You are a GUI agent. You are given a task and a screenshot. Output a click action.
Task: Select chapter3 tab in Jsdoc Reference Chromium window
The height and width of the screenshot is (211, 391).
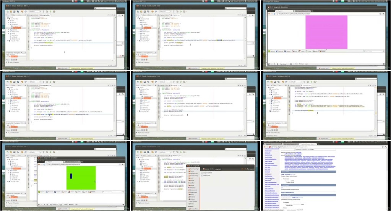tap(272, 144)
